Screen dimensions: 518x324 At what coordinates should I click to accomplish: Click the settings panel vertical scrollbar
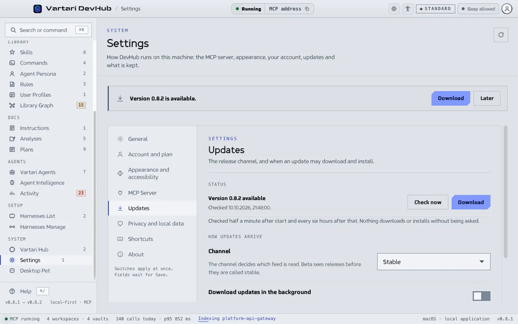click(x=505, y=192)
